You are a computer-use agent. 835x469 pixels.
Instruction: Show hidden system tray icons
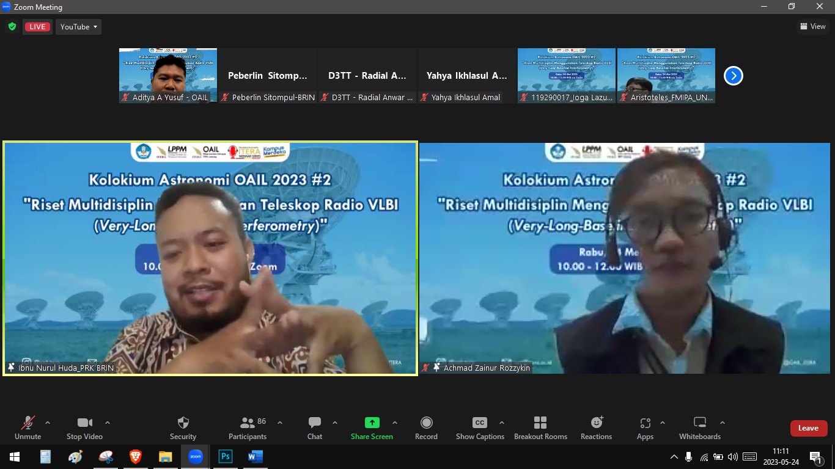(674, 457)
